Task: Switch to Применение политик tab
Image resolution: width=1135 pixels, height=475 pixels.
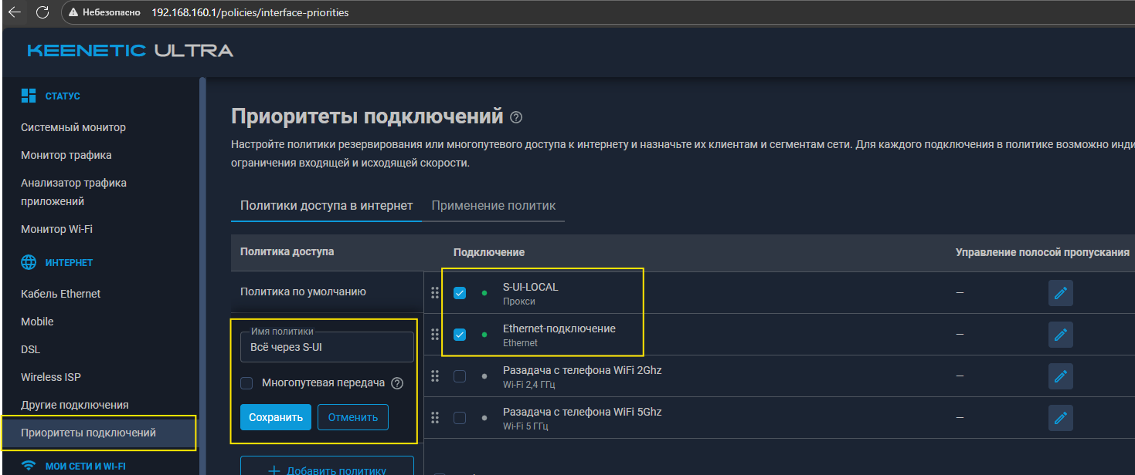Action: pos(493,206)
